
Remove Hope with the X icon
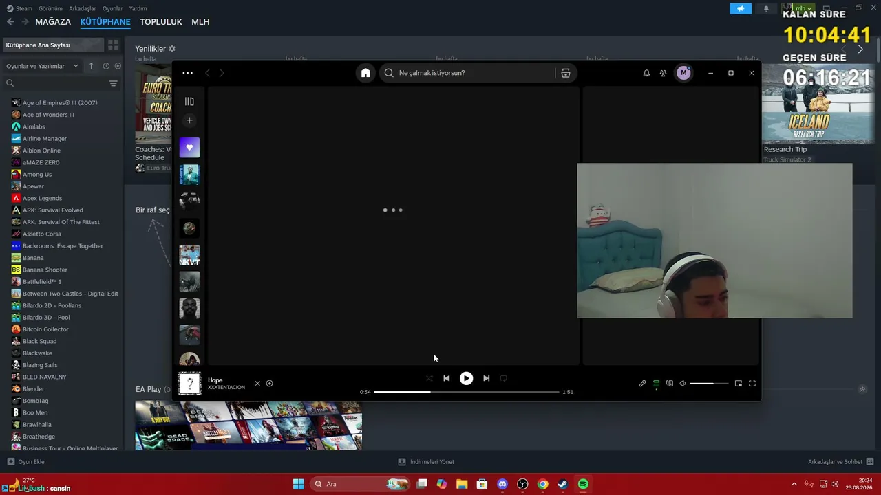[257, 384]
